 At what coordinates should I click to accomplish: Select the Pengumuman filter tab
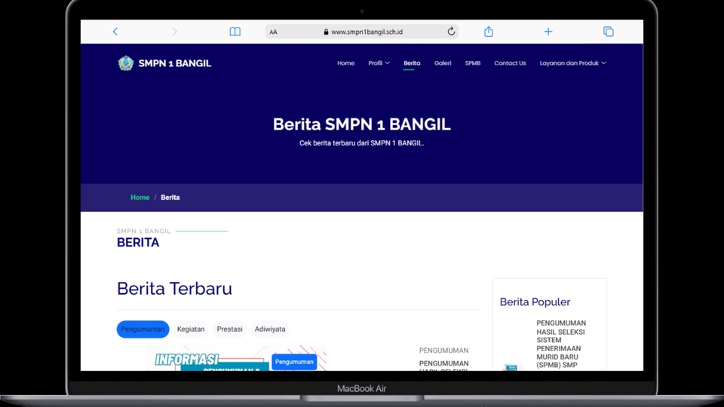(143, 329)
